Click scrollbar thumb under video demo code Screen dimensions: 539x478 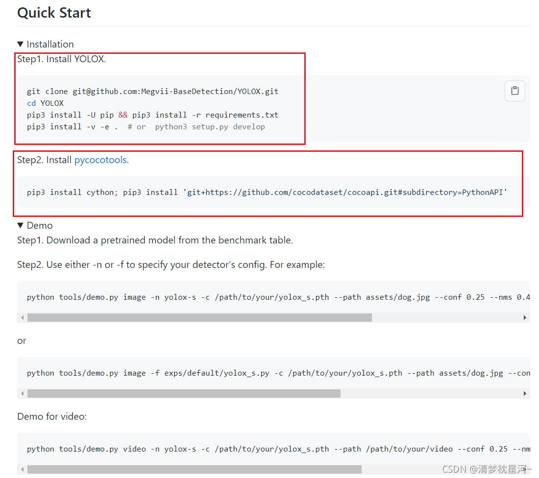click(x=194, y=469)
